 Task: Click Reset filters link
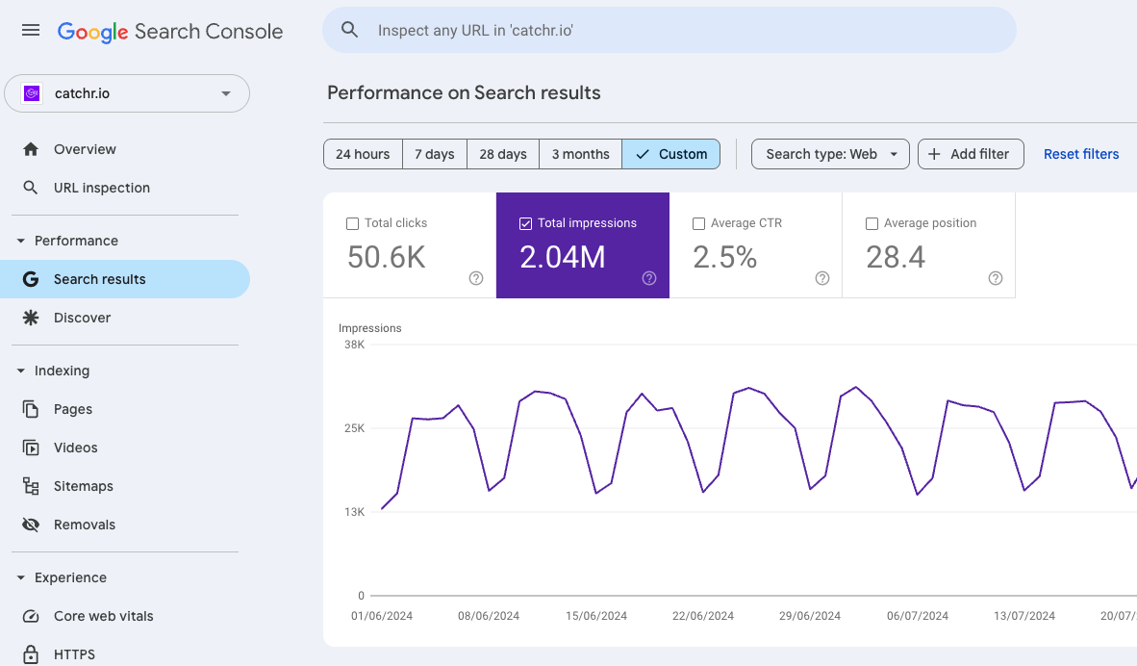pos(1080,154)
